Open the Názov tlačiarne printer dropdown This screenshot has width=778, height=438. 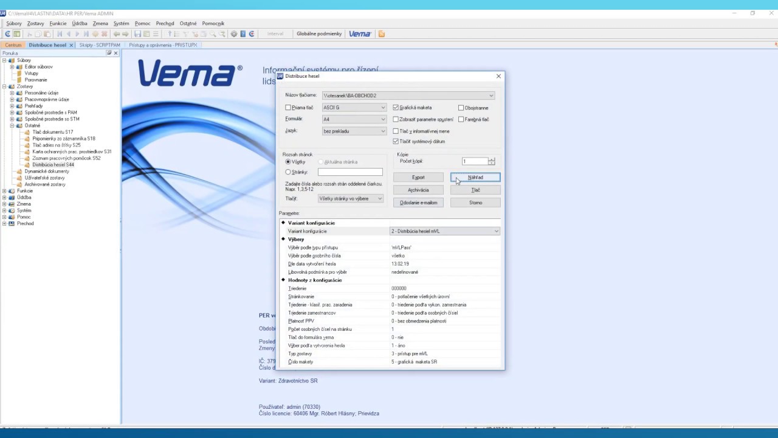491,96
